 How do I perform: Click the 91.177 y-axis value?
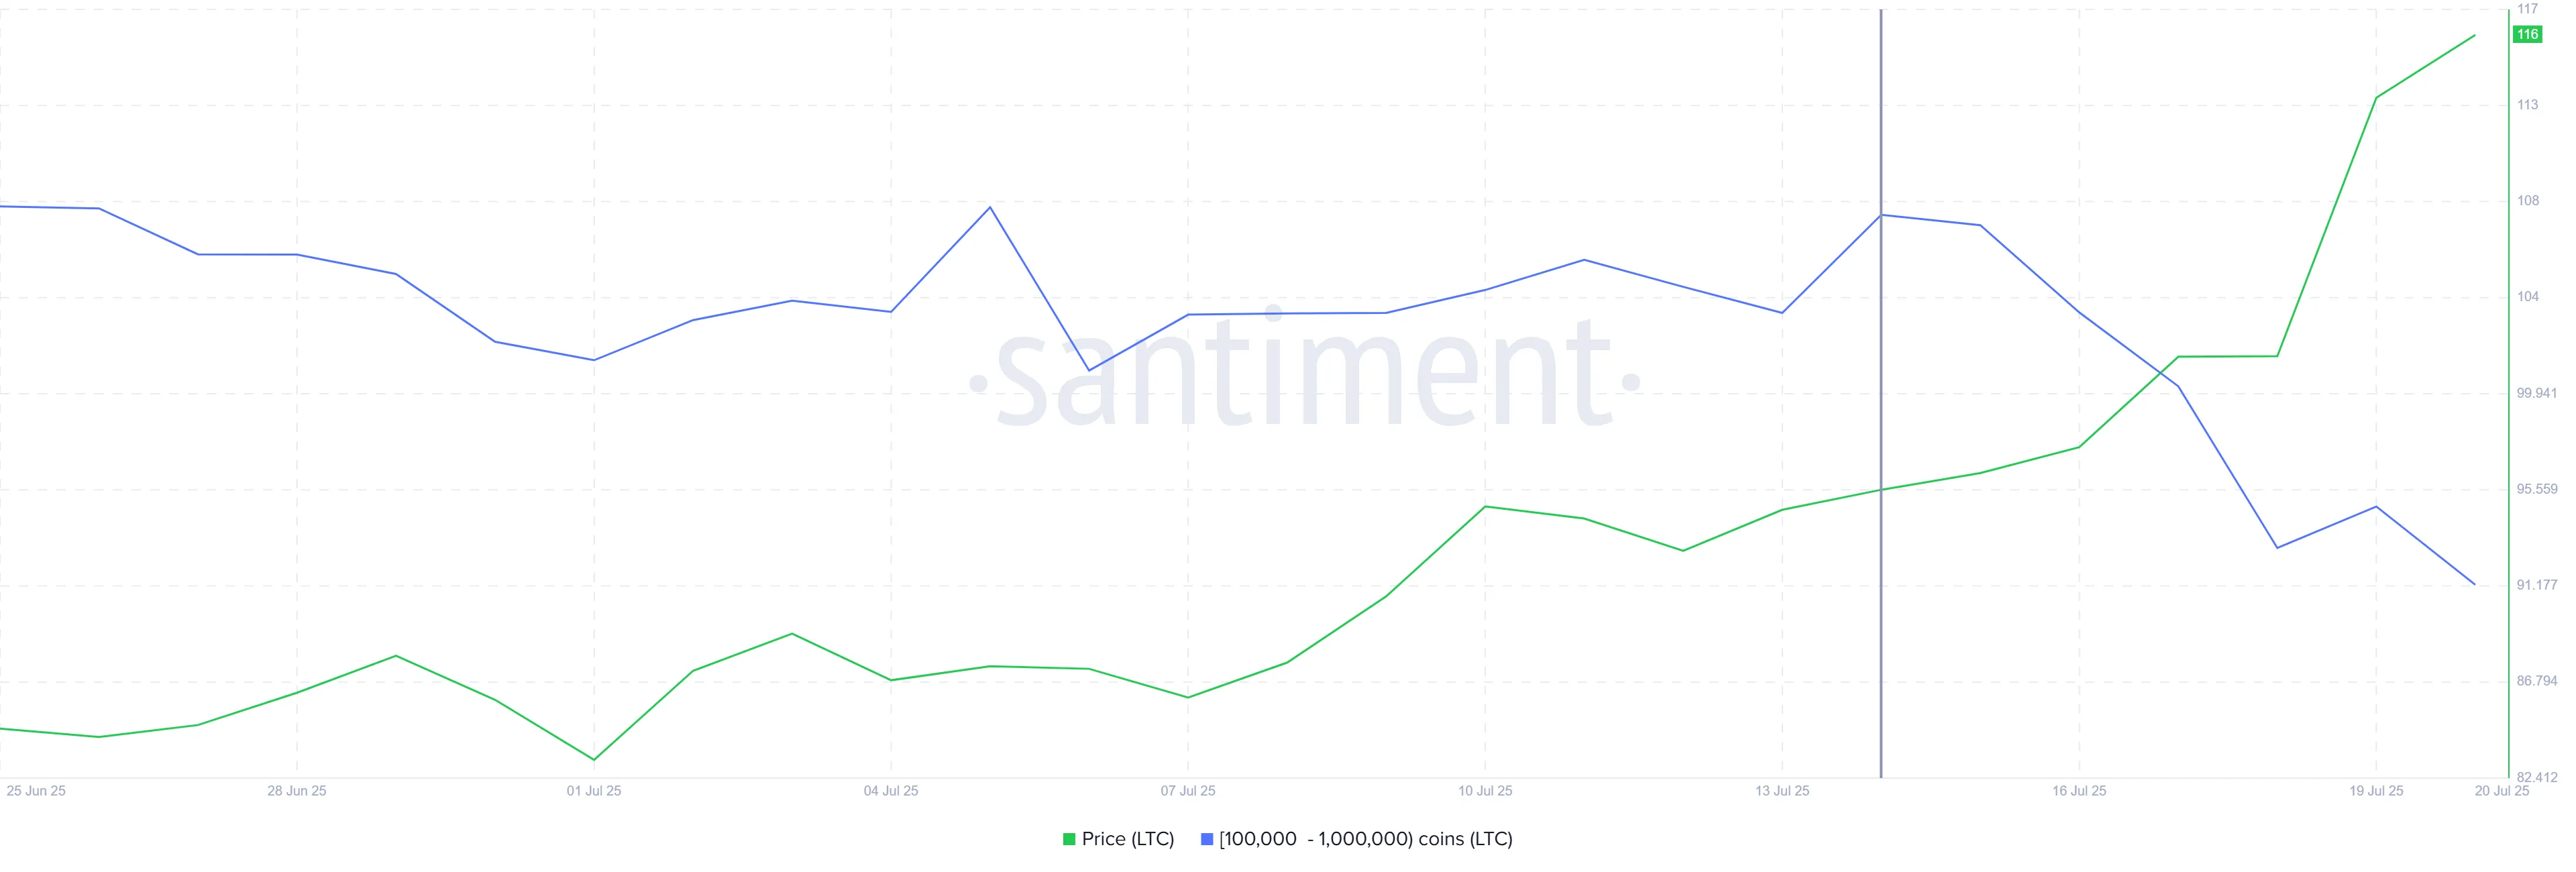[x=2537, y=585]
